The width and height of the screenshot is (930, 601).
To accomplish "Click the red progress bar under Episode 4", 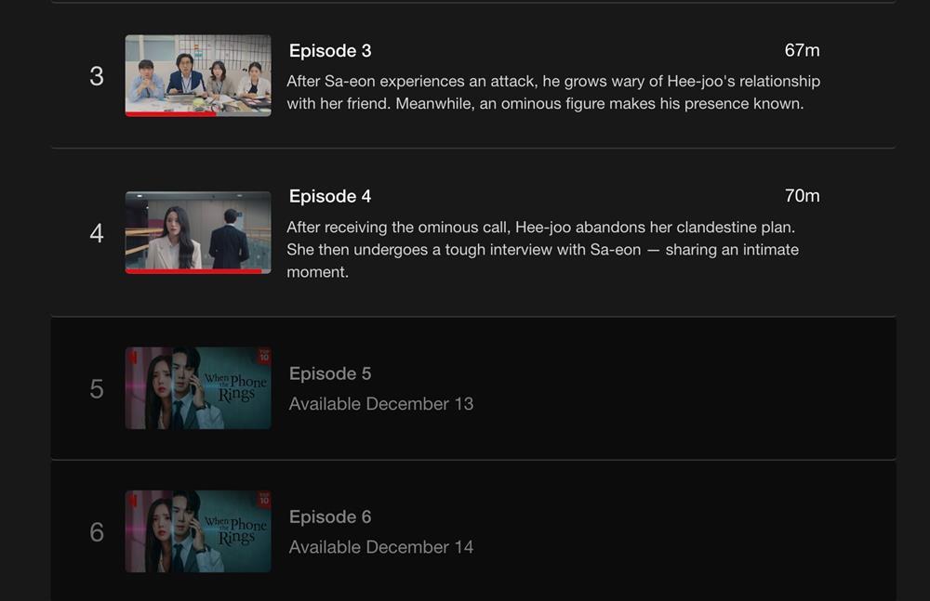I will coord(194,271).
